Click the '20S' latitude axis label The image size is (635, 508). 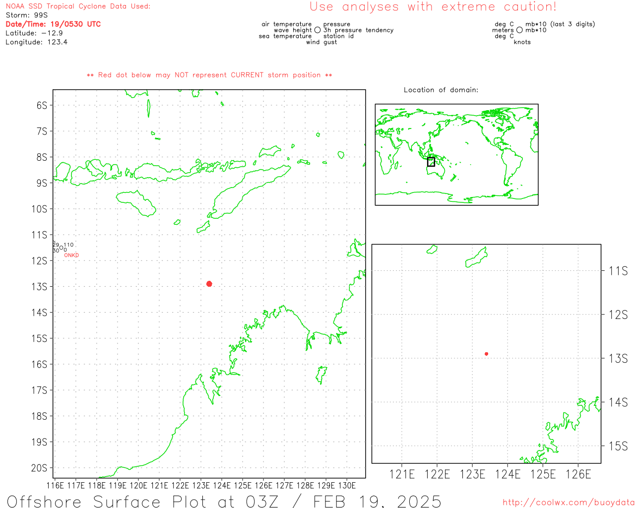coord(39,468)
